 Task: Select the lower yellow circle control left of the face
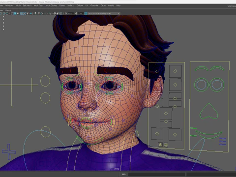(45, 98)
